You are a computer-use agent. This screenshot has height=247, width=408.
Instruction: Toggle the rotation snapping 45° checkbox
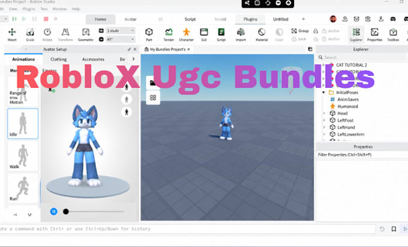click(101, 39)
